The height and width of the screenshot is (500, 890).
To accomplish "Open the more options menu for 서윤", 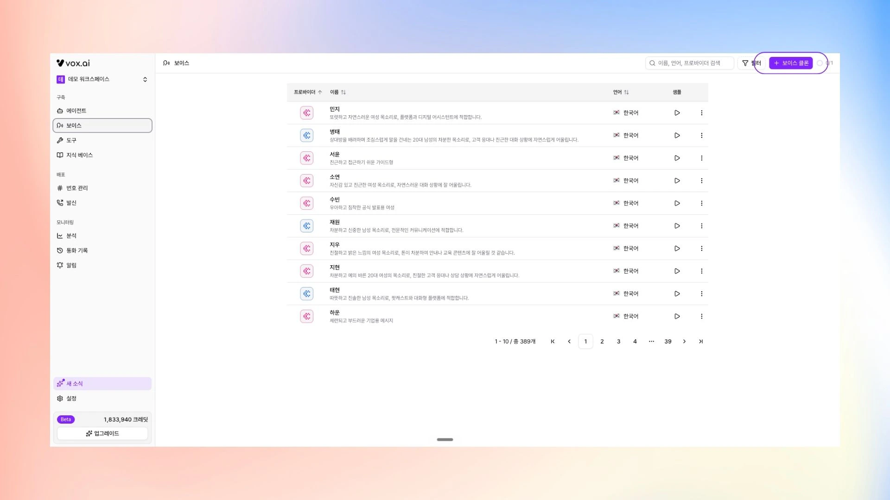I will tap(701, 158).
